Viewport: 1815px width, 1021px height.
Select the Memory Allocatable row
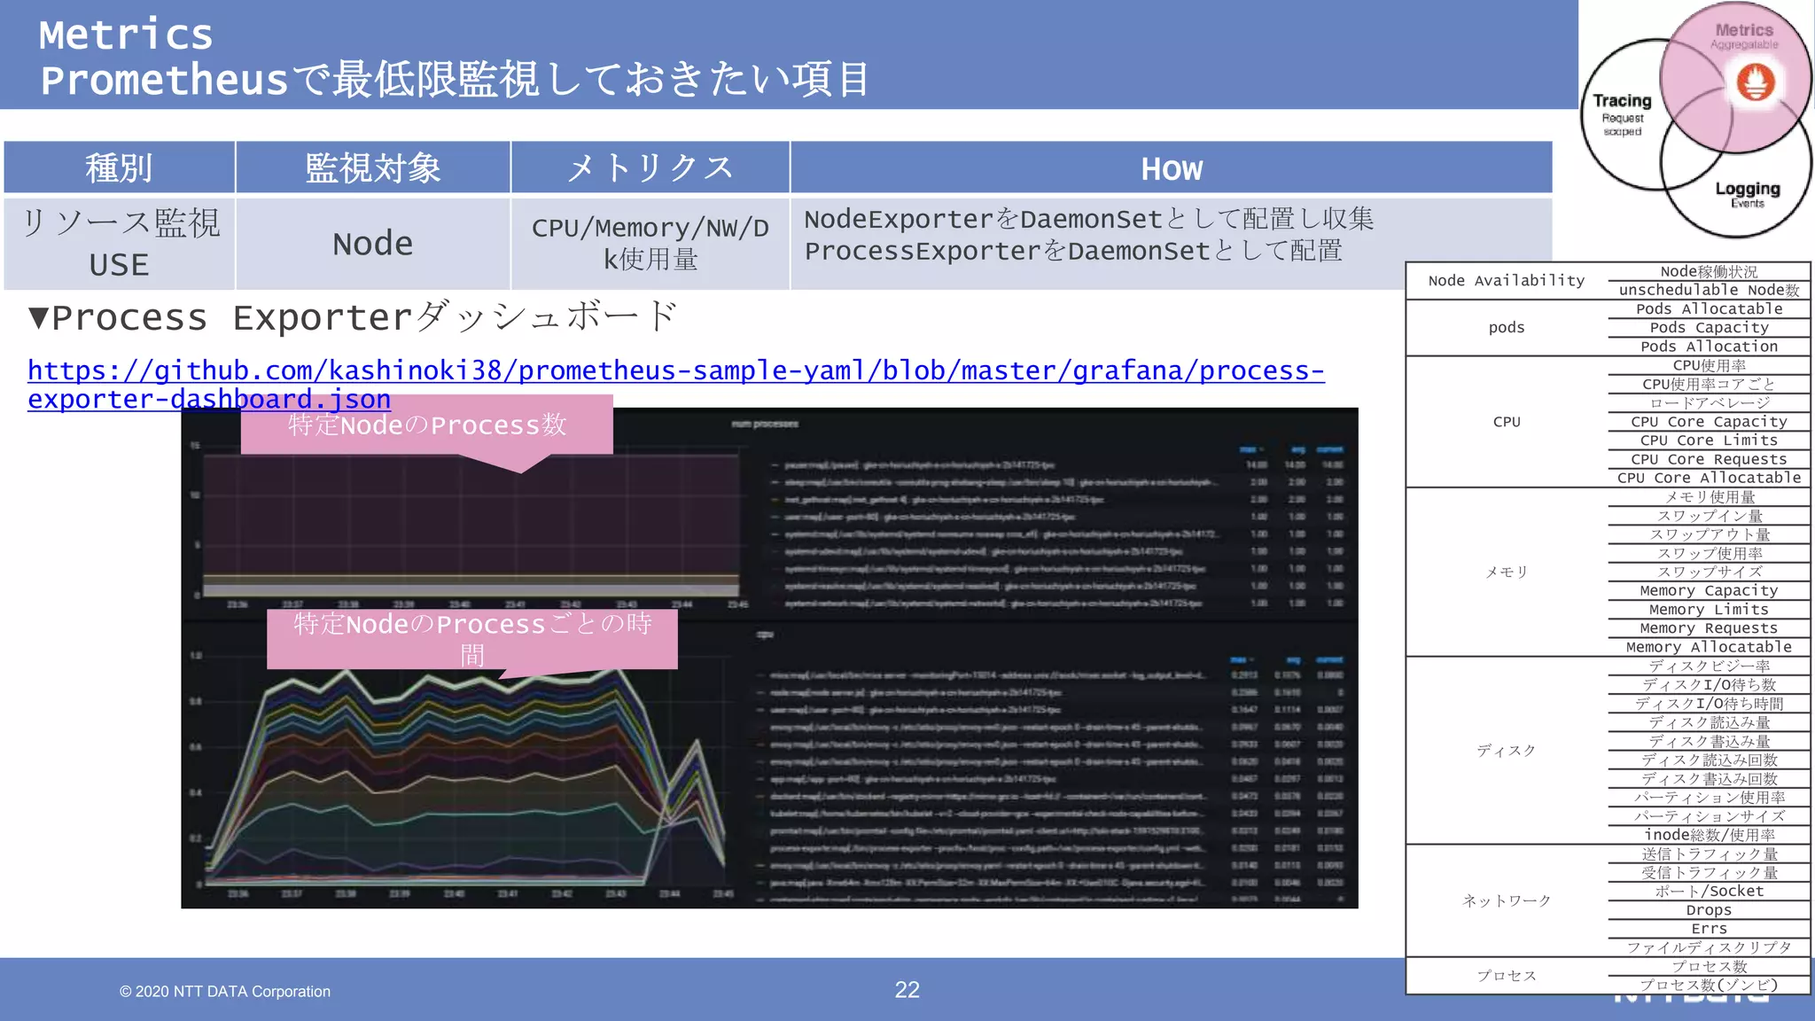coord(1709,647)
